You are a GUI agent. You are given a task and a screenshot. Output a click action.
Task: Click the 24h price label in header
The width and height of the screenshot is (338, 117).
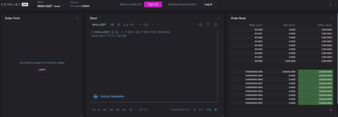click(x=74, y=2)
